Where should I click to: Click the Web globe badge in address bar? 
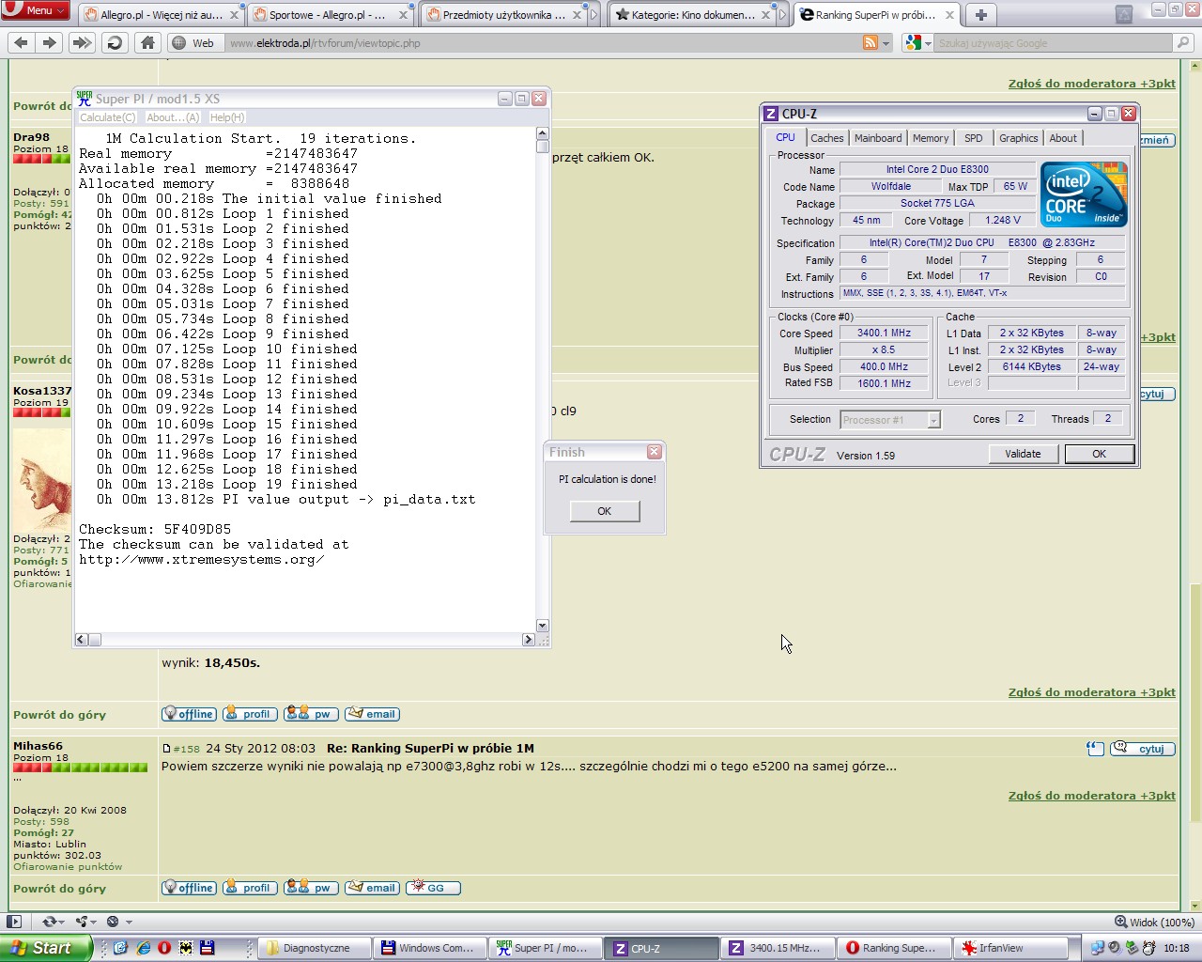click(x=194, y=43)
